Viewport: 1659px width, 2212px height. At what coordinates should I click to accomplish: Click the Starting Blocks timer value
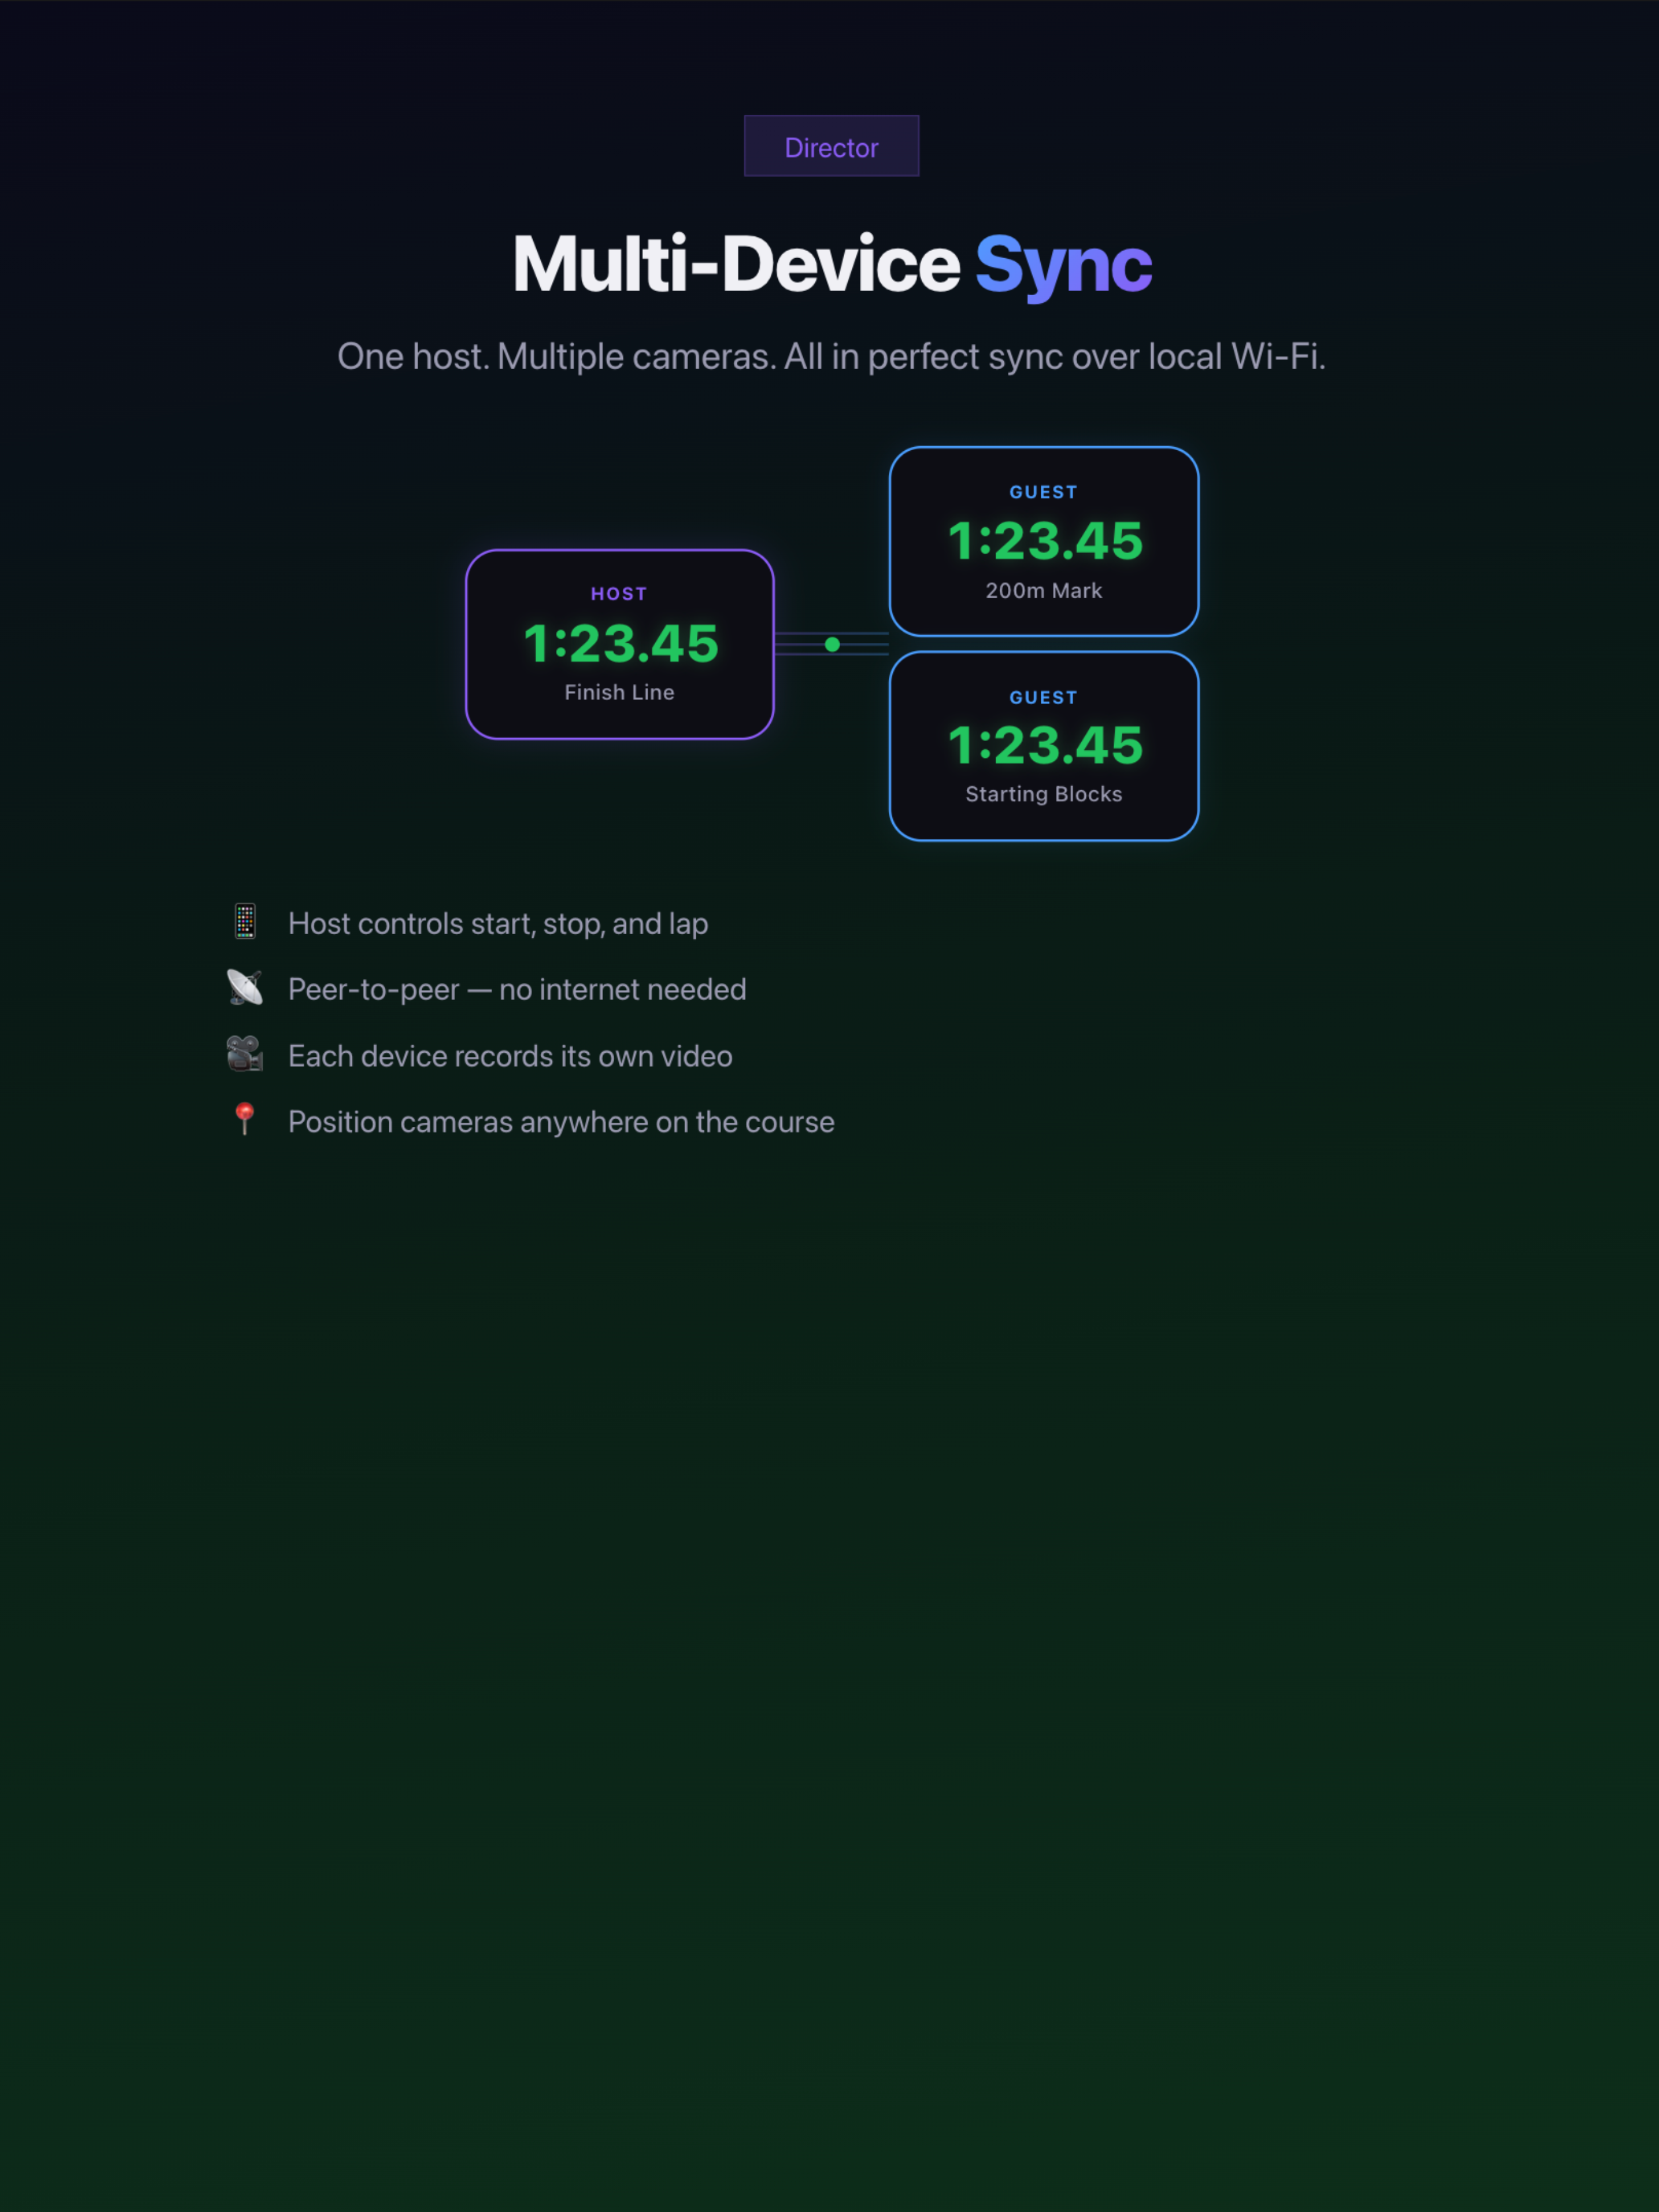[1045, 746]
